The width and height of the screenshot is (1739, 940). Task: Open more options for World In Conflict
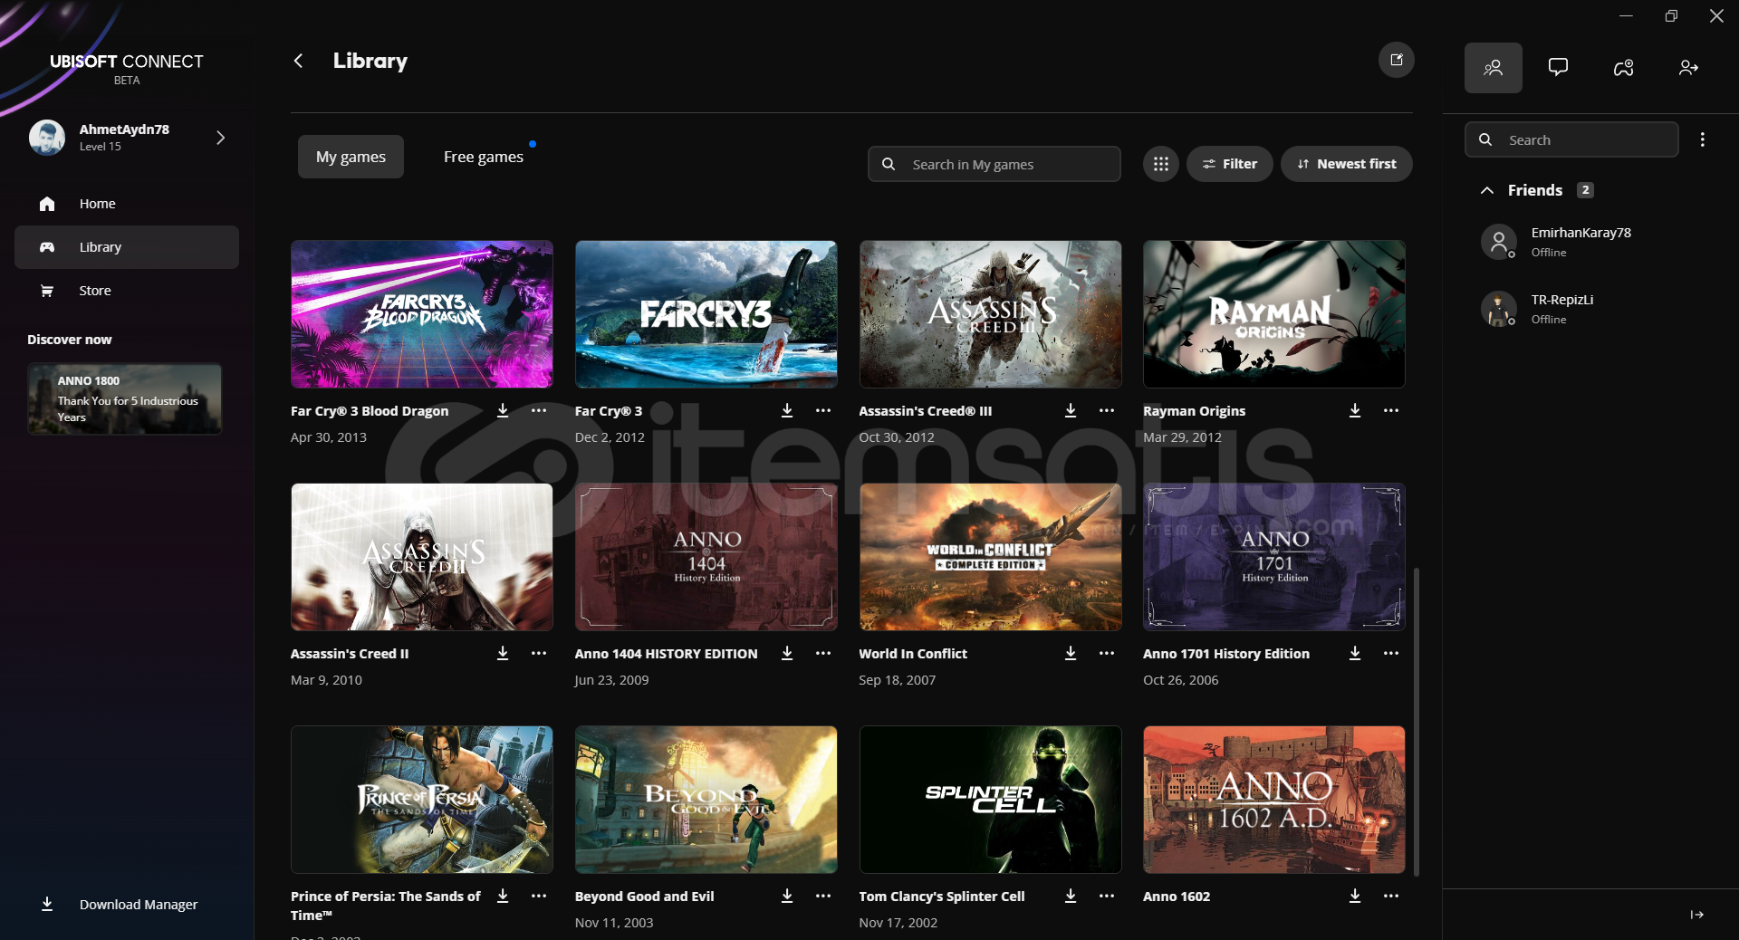click(1107, 653)
